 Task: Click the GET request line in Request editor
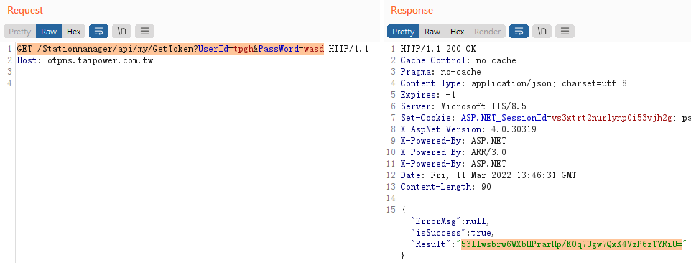point(193,49)
